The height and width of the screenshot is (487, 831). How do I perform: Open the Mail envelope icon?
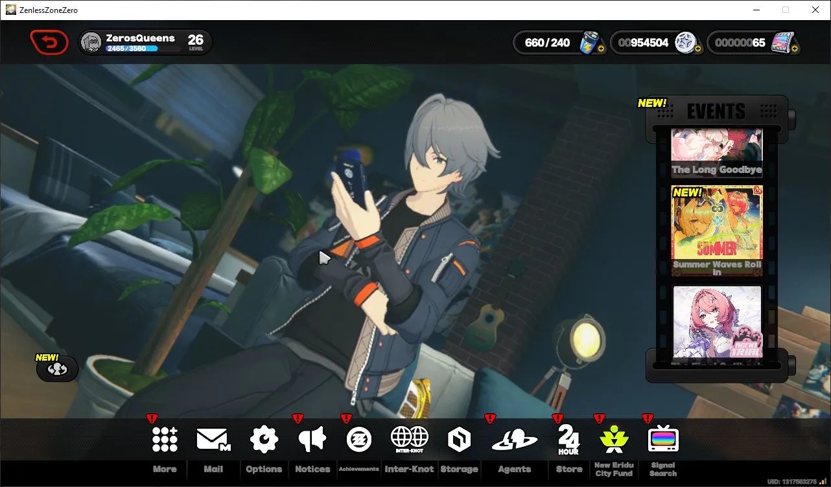[x=213, y=440]
